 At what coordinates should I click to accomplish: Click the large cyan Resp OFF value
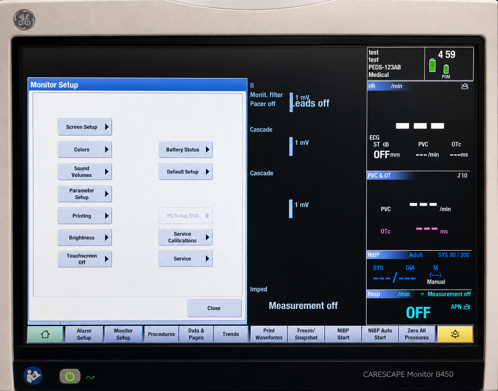[x=418, y=313]
